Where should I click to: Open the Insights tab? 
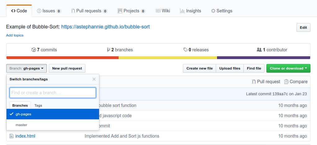(x=190, y=11)
